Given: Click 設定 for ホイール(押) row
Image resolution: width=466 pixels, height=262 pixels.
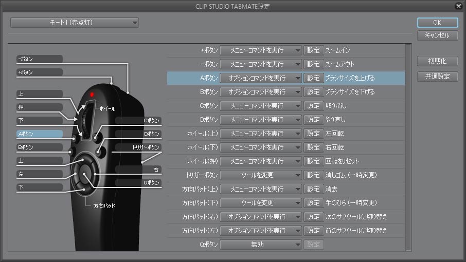Looking at the screenshot, I should click(x=314, y=161).
